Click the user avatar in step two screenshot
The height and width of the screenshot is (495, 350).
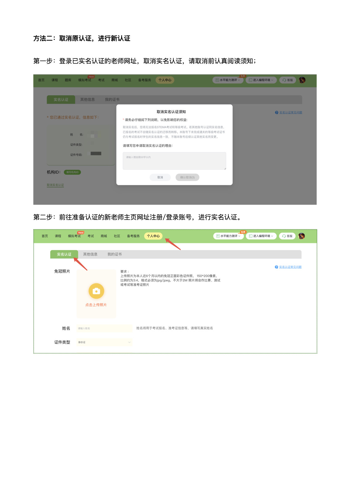coord(301,236)
